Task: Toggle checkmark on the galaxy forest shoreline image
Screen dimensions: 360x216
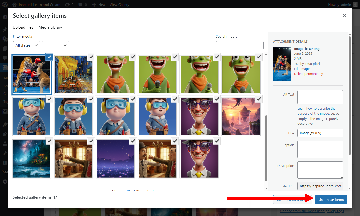Action: pos(49,141)
